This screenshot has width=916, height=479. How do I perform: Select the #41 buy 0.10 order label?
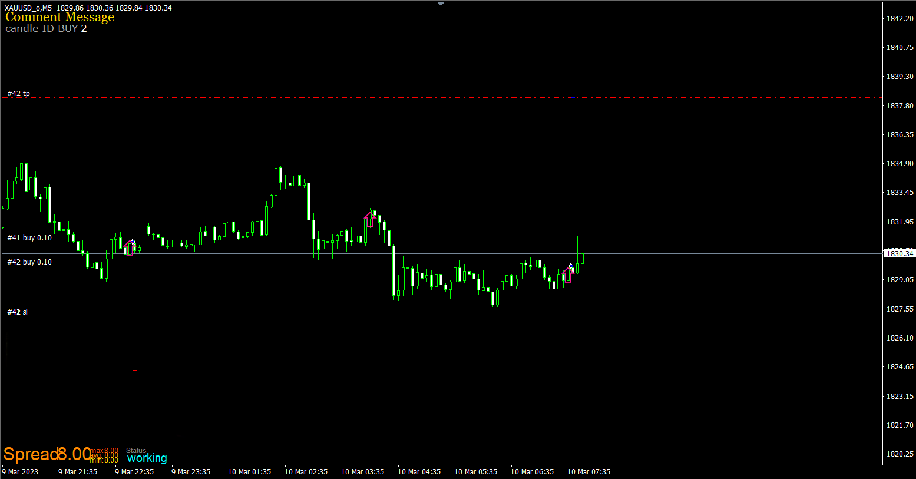click(29, 238)
